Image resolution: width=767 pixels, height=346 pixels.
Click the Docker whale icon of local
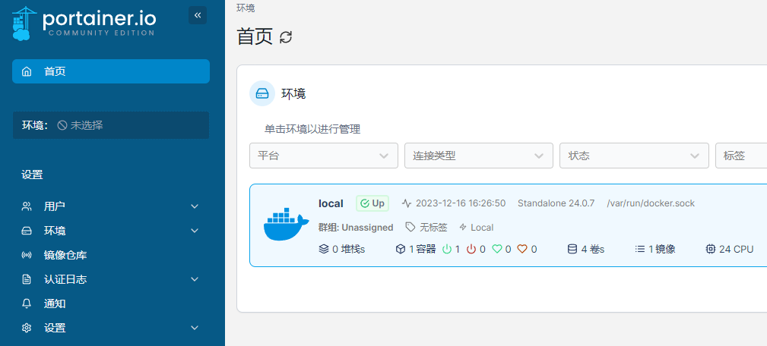pos(286,225)
